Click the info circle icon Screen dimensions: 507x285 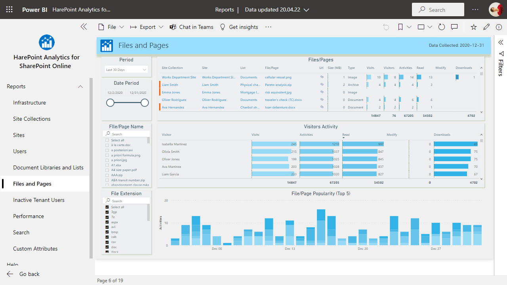pos(499,27)
